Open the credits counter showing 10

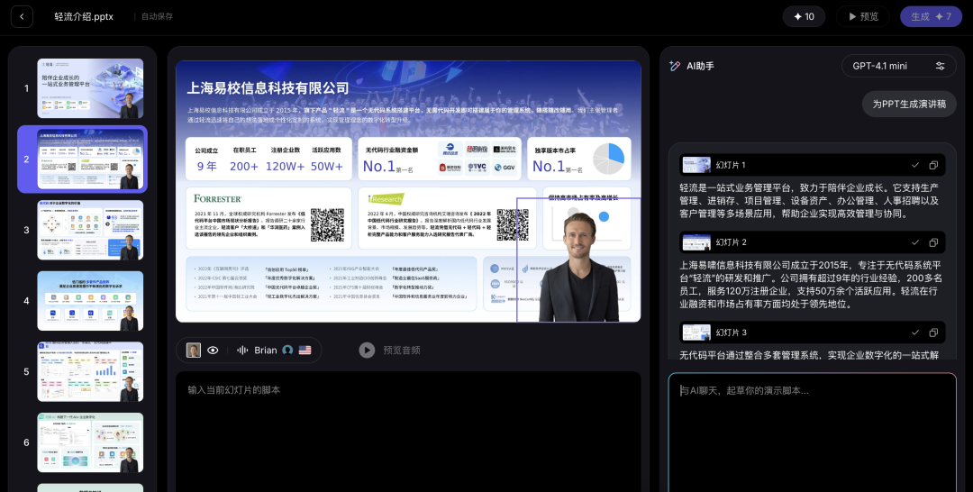coord(804,17)
